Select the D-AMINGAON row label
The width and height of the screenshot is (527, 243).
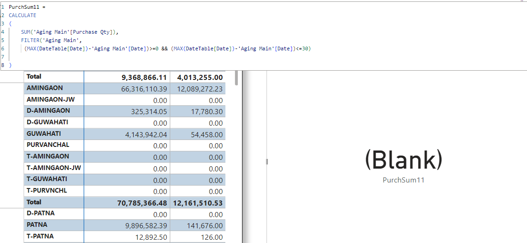pyautogui.click(x=49, y=110)
